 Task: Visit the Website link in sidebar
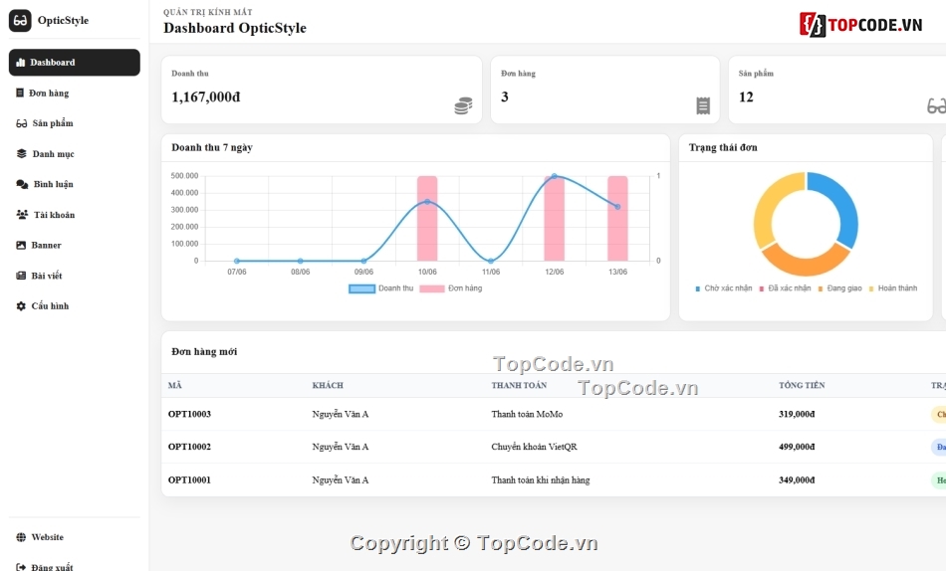click(75, 537)
